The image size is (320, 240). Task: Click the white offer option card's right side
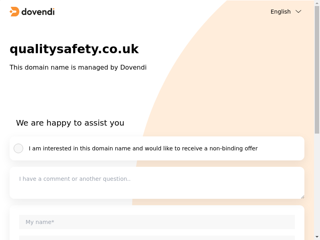click(284, 148)
